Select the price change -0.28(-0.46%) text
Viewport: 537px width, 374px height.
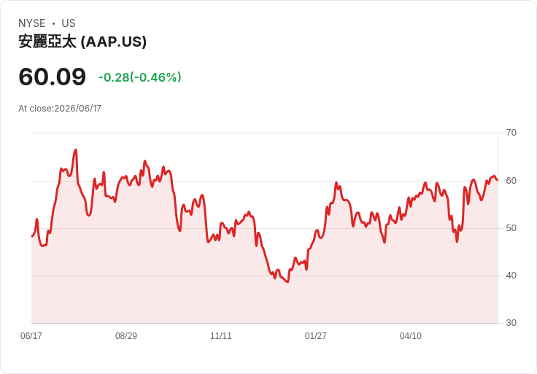pos(140,77)
